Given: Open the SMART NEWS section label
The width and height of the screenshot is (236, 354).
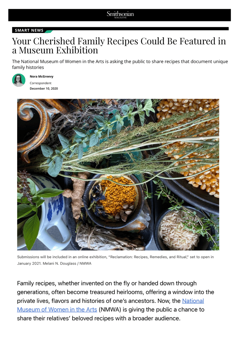Looking at the screenshot, I should [x=29, y=30].
